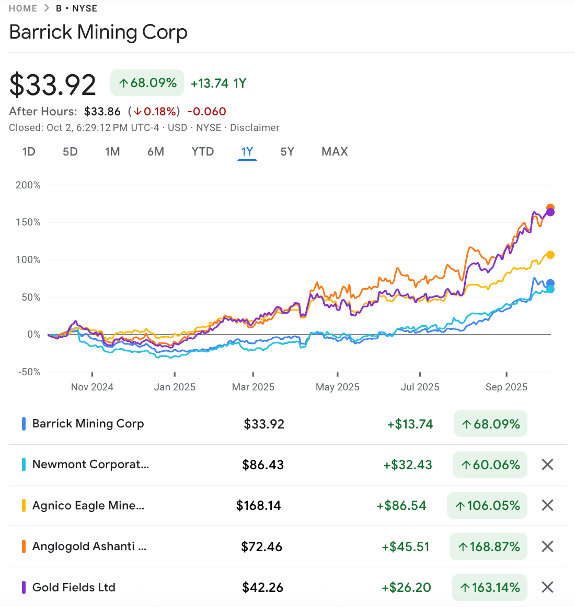Remove Anglogold Ashanti from the comparison
The image size is (575, 607).
pos(547,546)
